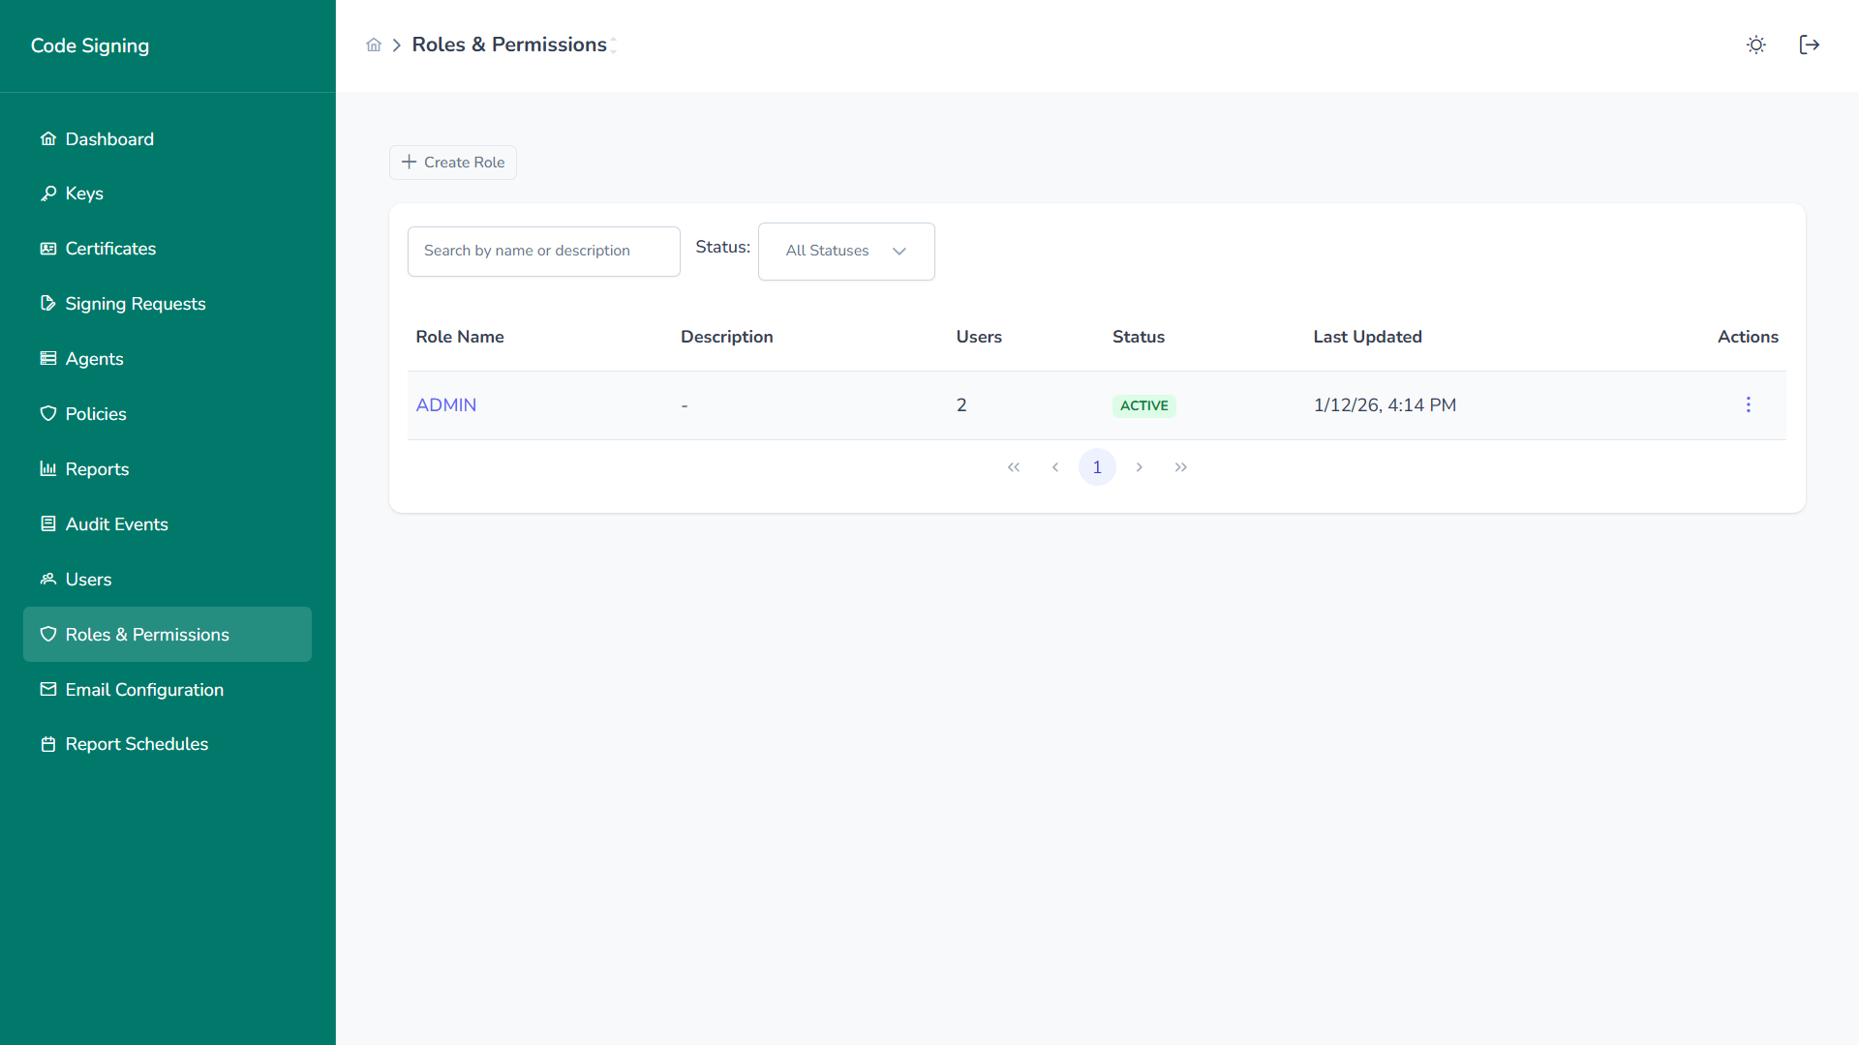Open the All Statuses dropdown

845,251
